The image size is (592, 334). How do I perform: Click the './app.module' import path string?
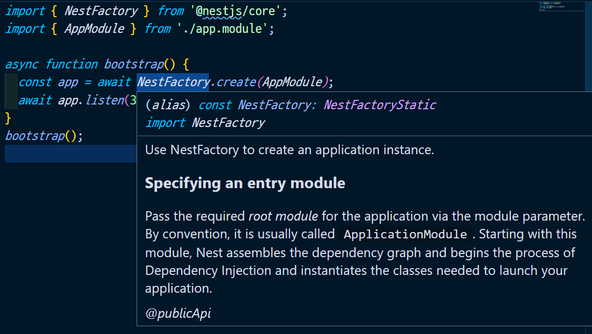point(222,29)
